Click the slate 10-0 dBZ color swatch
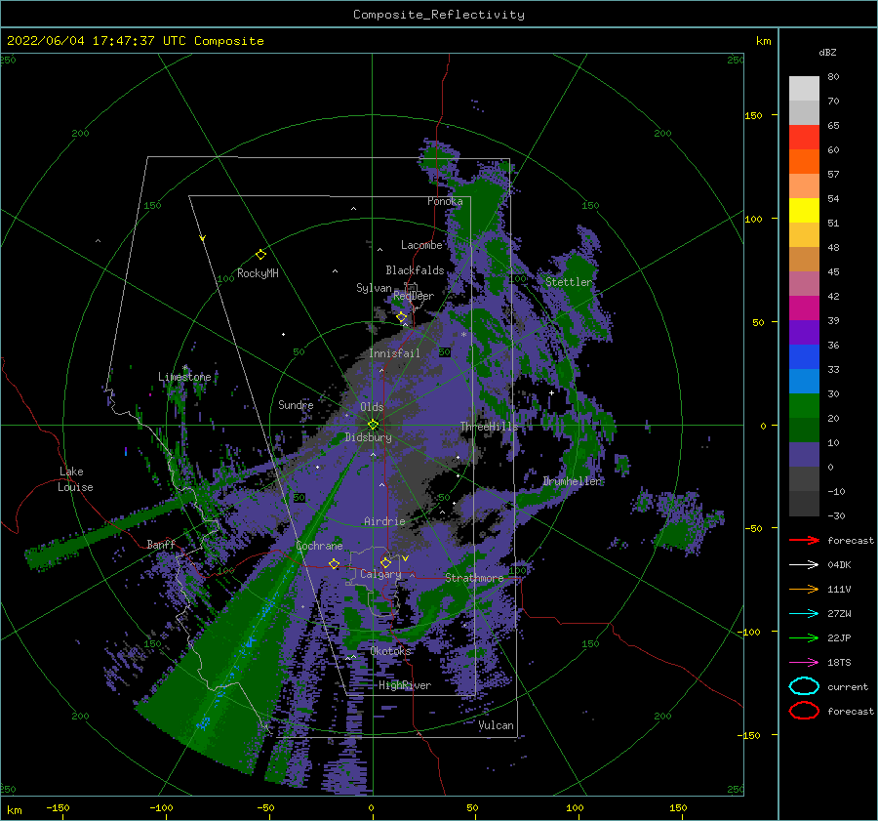878x821 pixels. click(x=804, y=455)
